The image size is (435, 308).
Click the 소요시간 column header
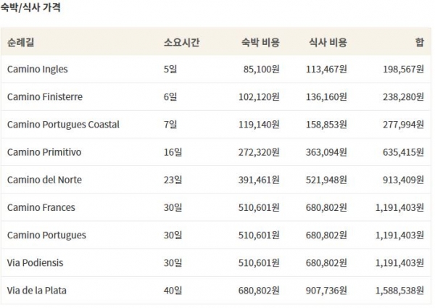(x=182, y=42)
